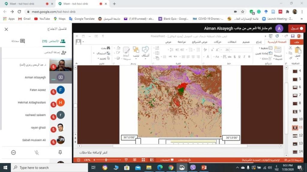Click the remove participant icon
The width and height of the screenshot is (307, 172).
[13, 153]
